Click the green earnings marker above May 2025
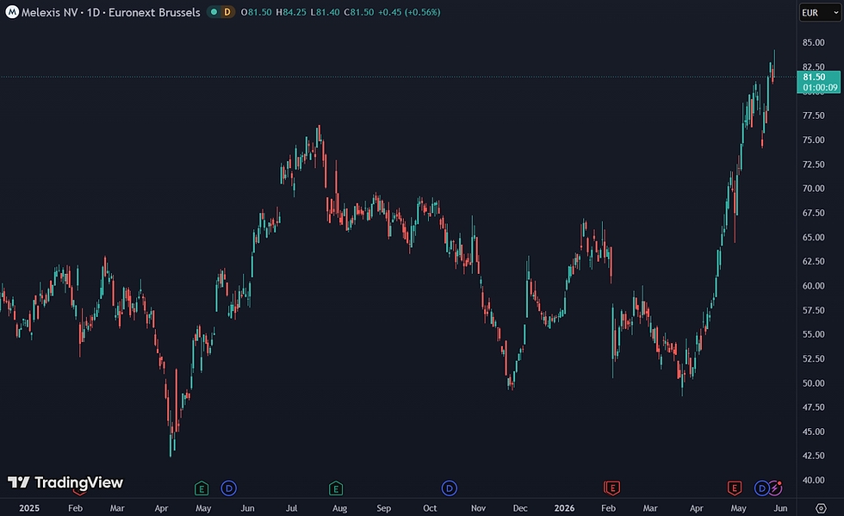This screenshot has width=844, height=516. [x=202, y=488]
